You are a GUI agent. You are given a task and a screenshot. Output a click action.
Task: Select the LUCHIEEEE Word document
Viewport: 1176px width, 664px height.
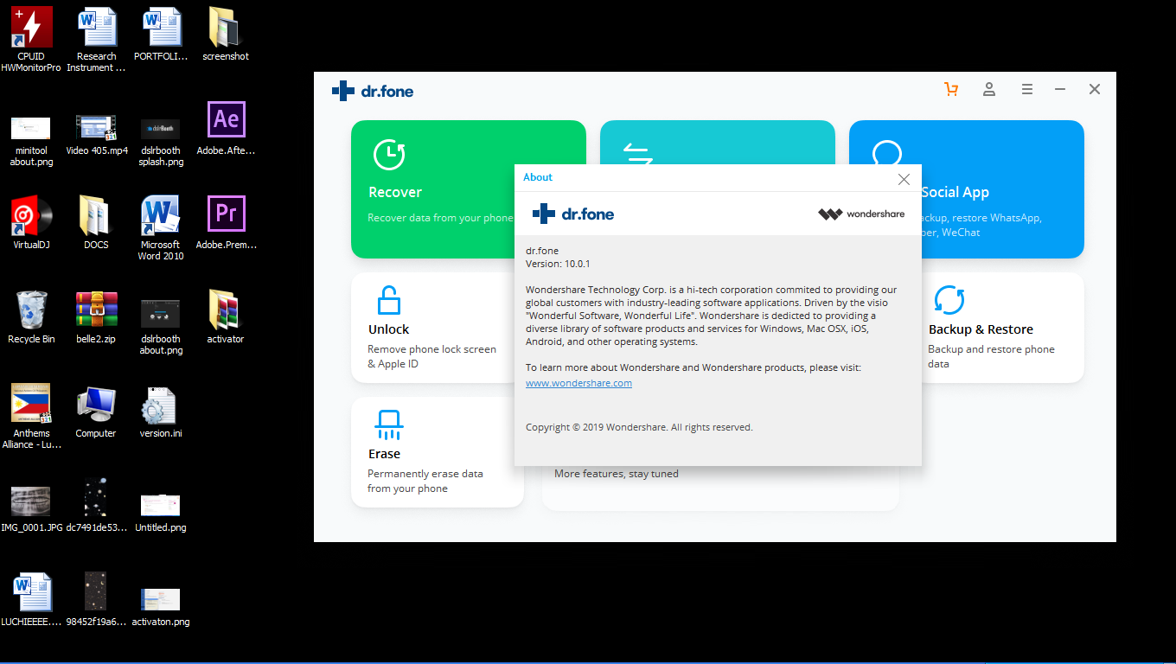[31, 599]
